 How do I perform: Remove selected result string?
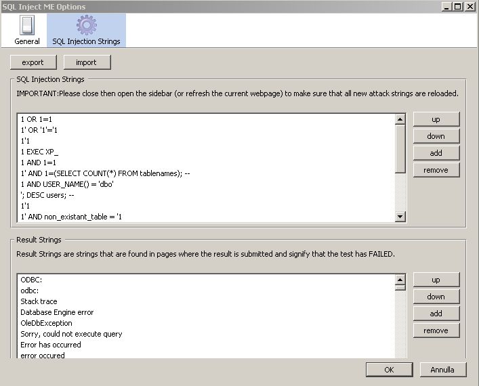(x=436, y=330)
